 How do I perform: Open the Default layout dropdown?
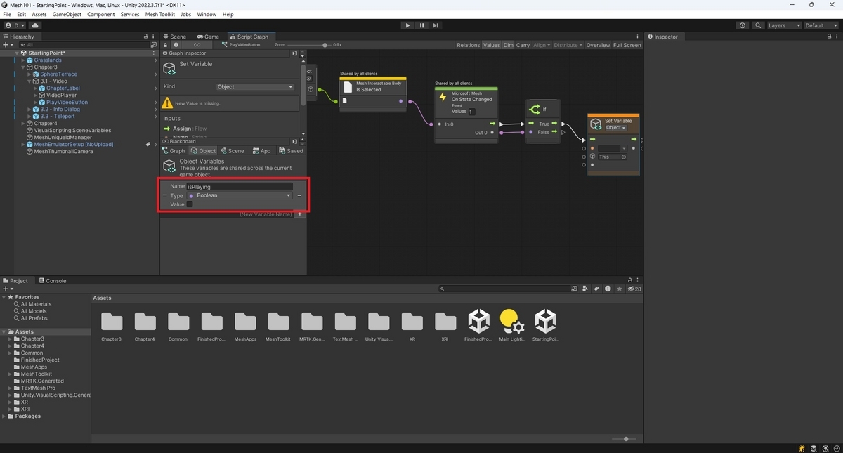(x=820, y=25)
